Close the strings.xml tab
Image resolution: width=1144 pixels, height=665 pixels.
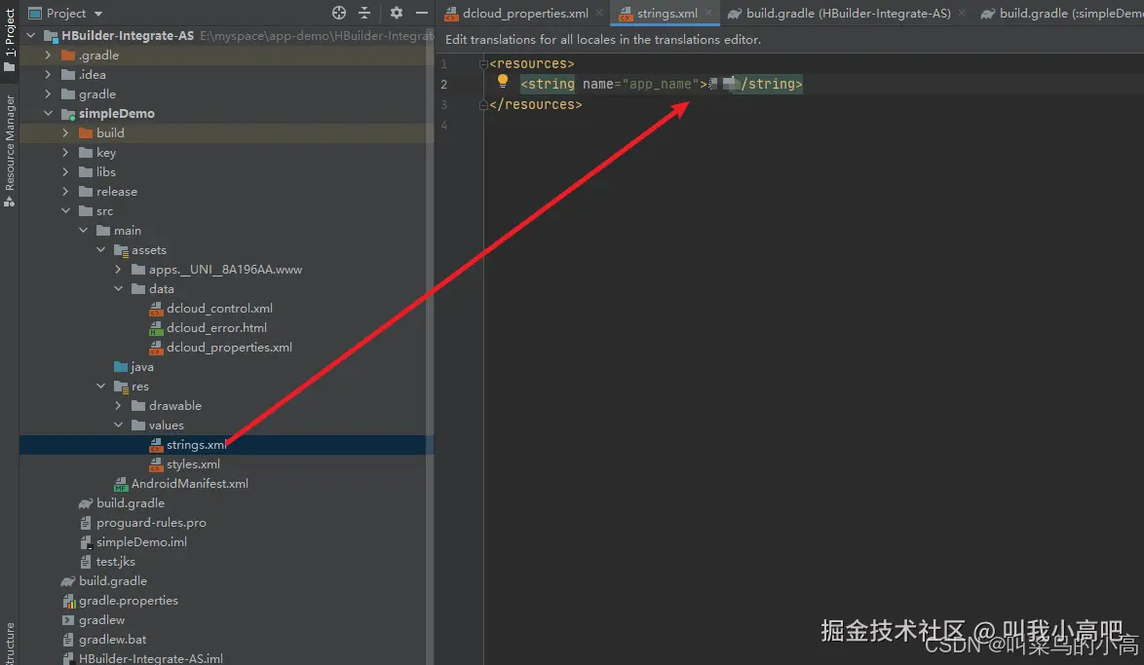tap(708, 13)
